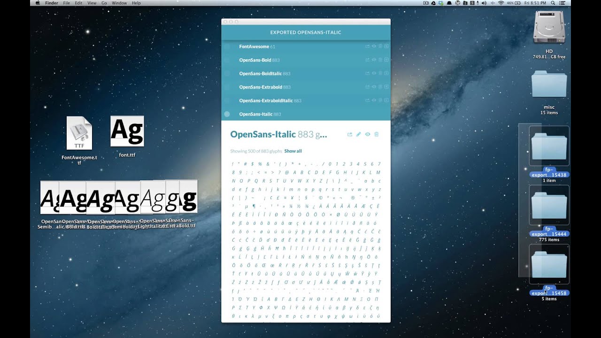
Task: Open the Go menu
Action: pos(104,3)
